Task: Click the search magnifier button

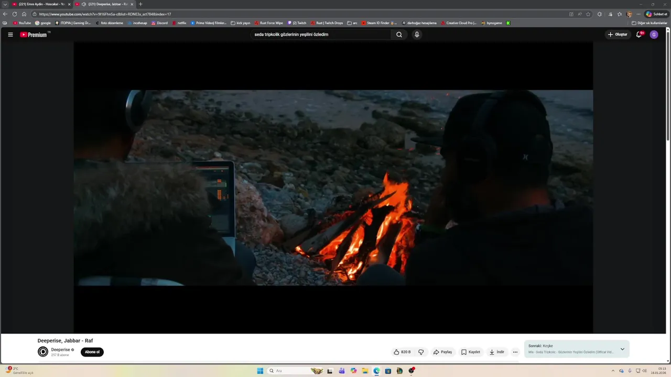Action: pyautogui.click(x=399, y=35)
